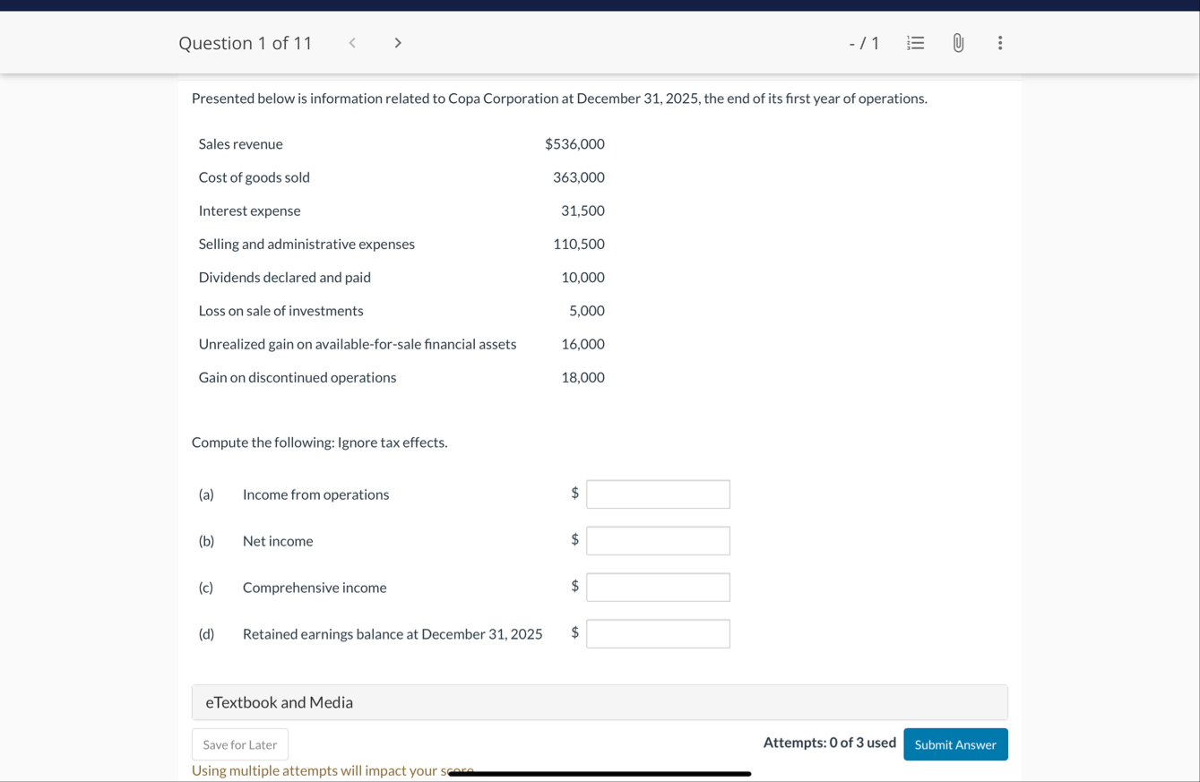Click the Question 1 of 11 heading
Screen dimensions: 1200x782
(246, 43)
